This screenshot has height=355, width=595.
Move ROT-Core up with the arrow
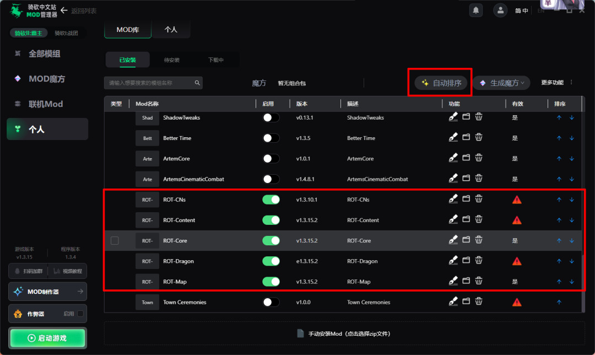559,241
